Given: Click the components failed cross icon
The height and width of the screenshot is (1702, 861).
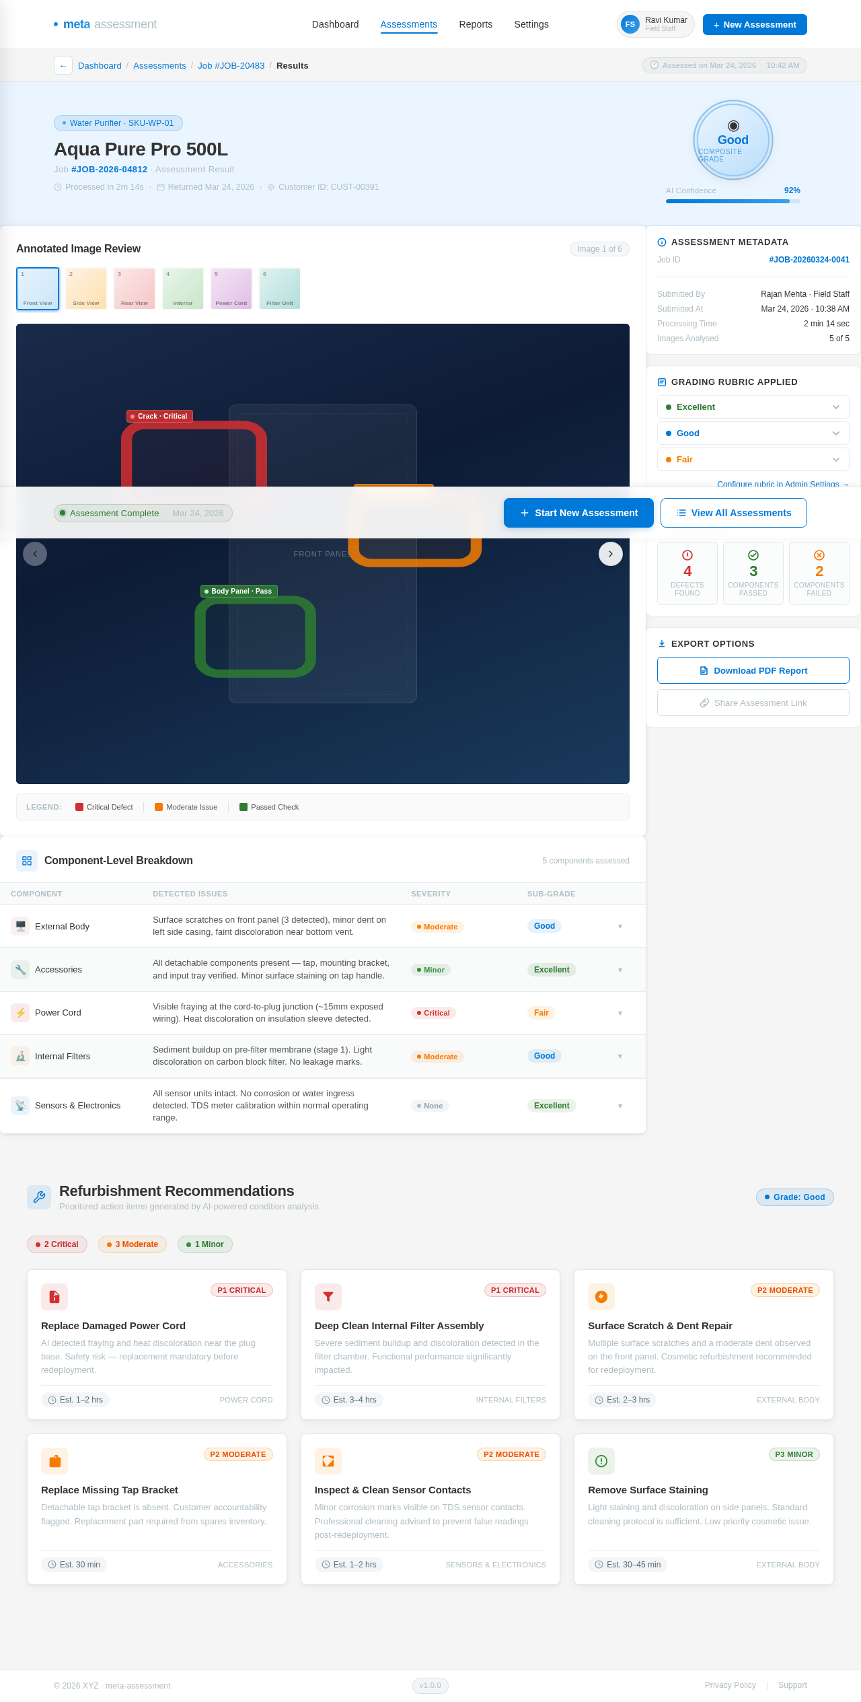Looking at the screenshot, I should pyautogui.click(x=819, y=555).
